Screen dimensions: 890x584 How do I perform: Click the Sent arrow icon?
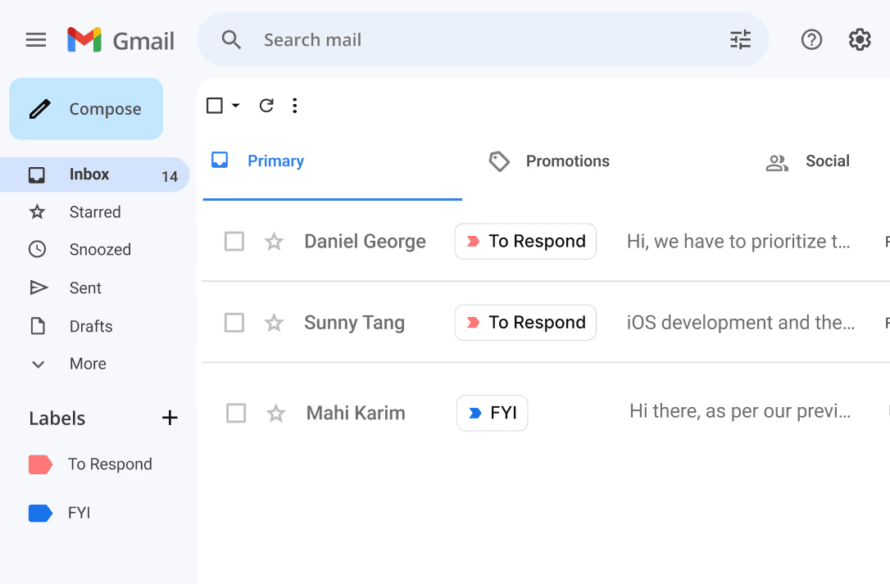pos(38,287)
